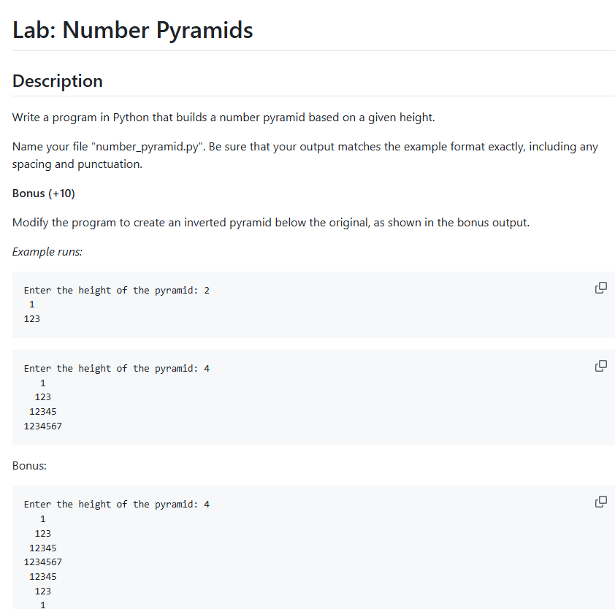Click the 1234567 pyramid line in bonus output
The width and height of the screenshot is (615, 609).
pyautogui.click(x=42, y=562)
